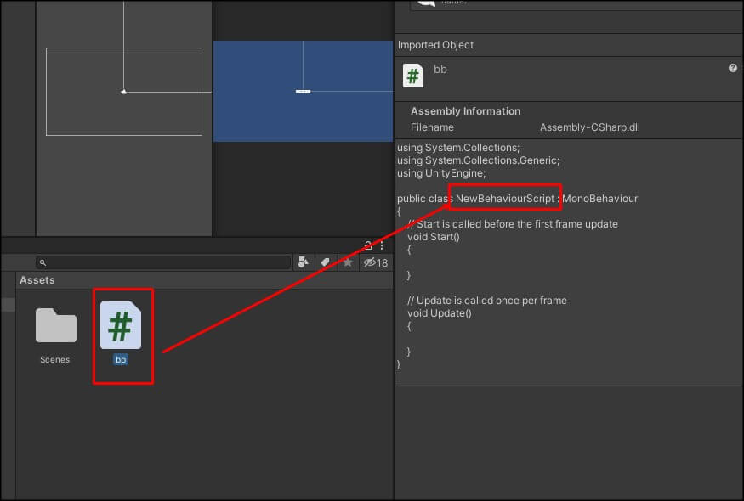
Task: Click the NewBehaviourScript class name text
Action: coord(505,199)
